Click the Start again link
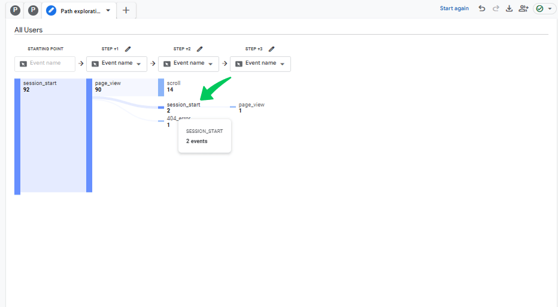Screen dimensions: 558x307 454,8
